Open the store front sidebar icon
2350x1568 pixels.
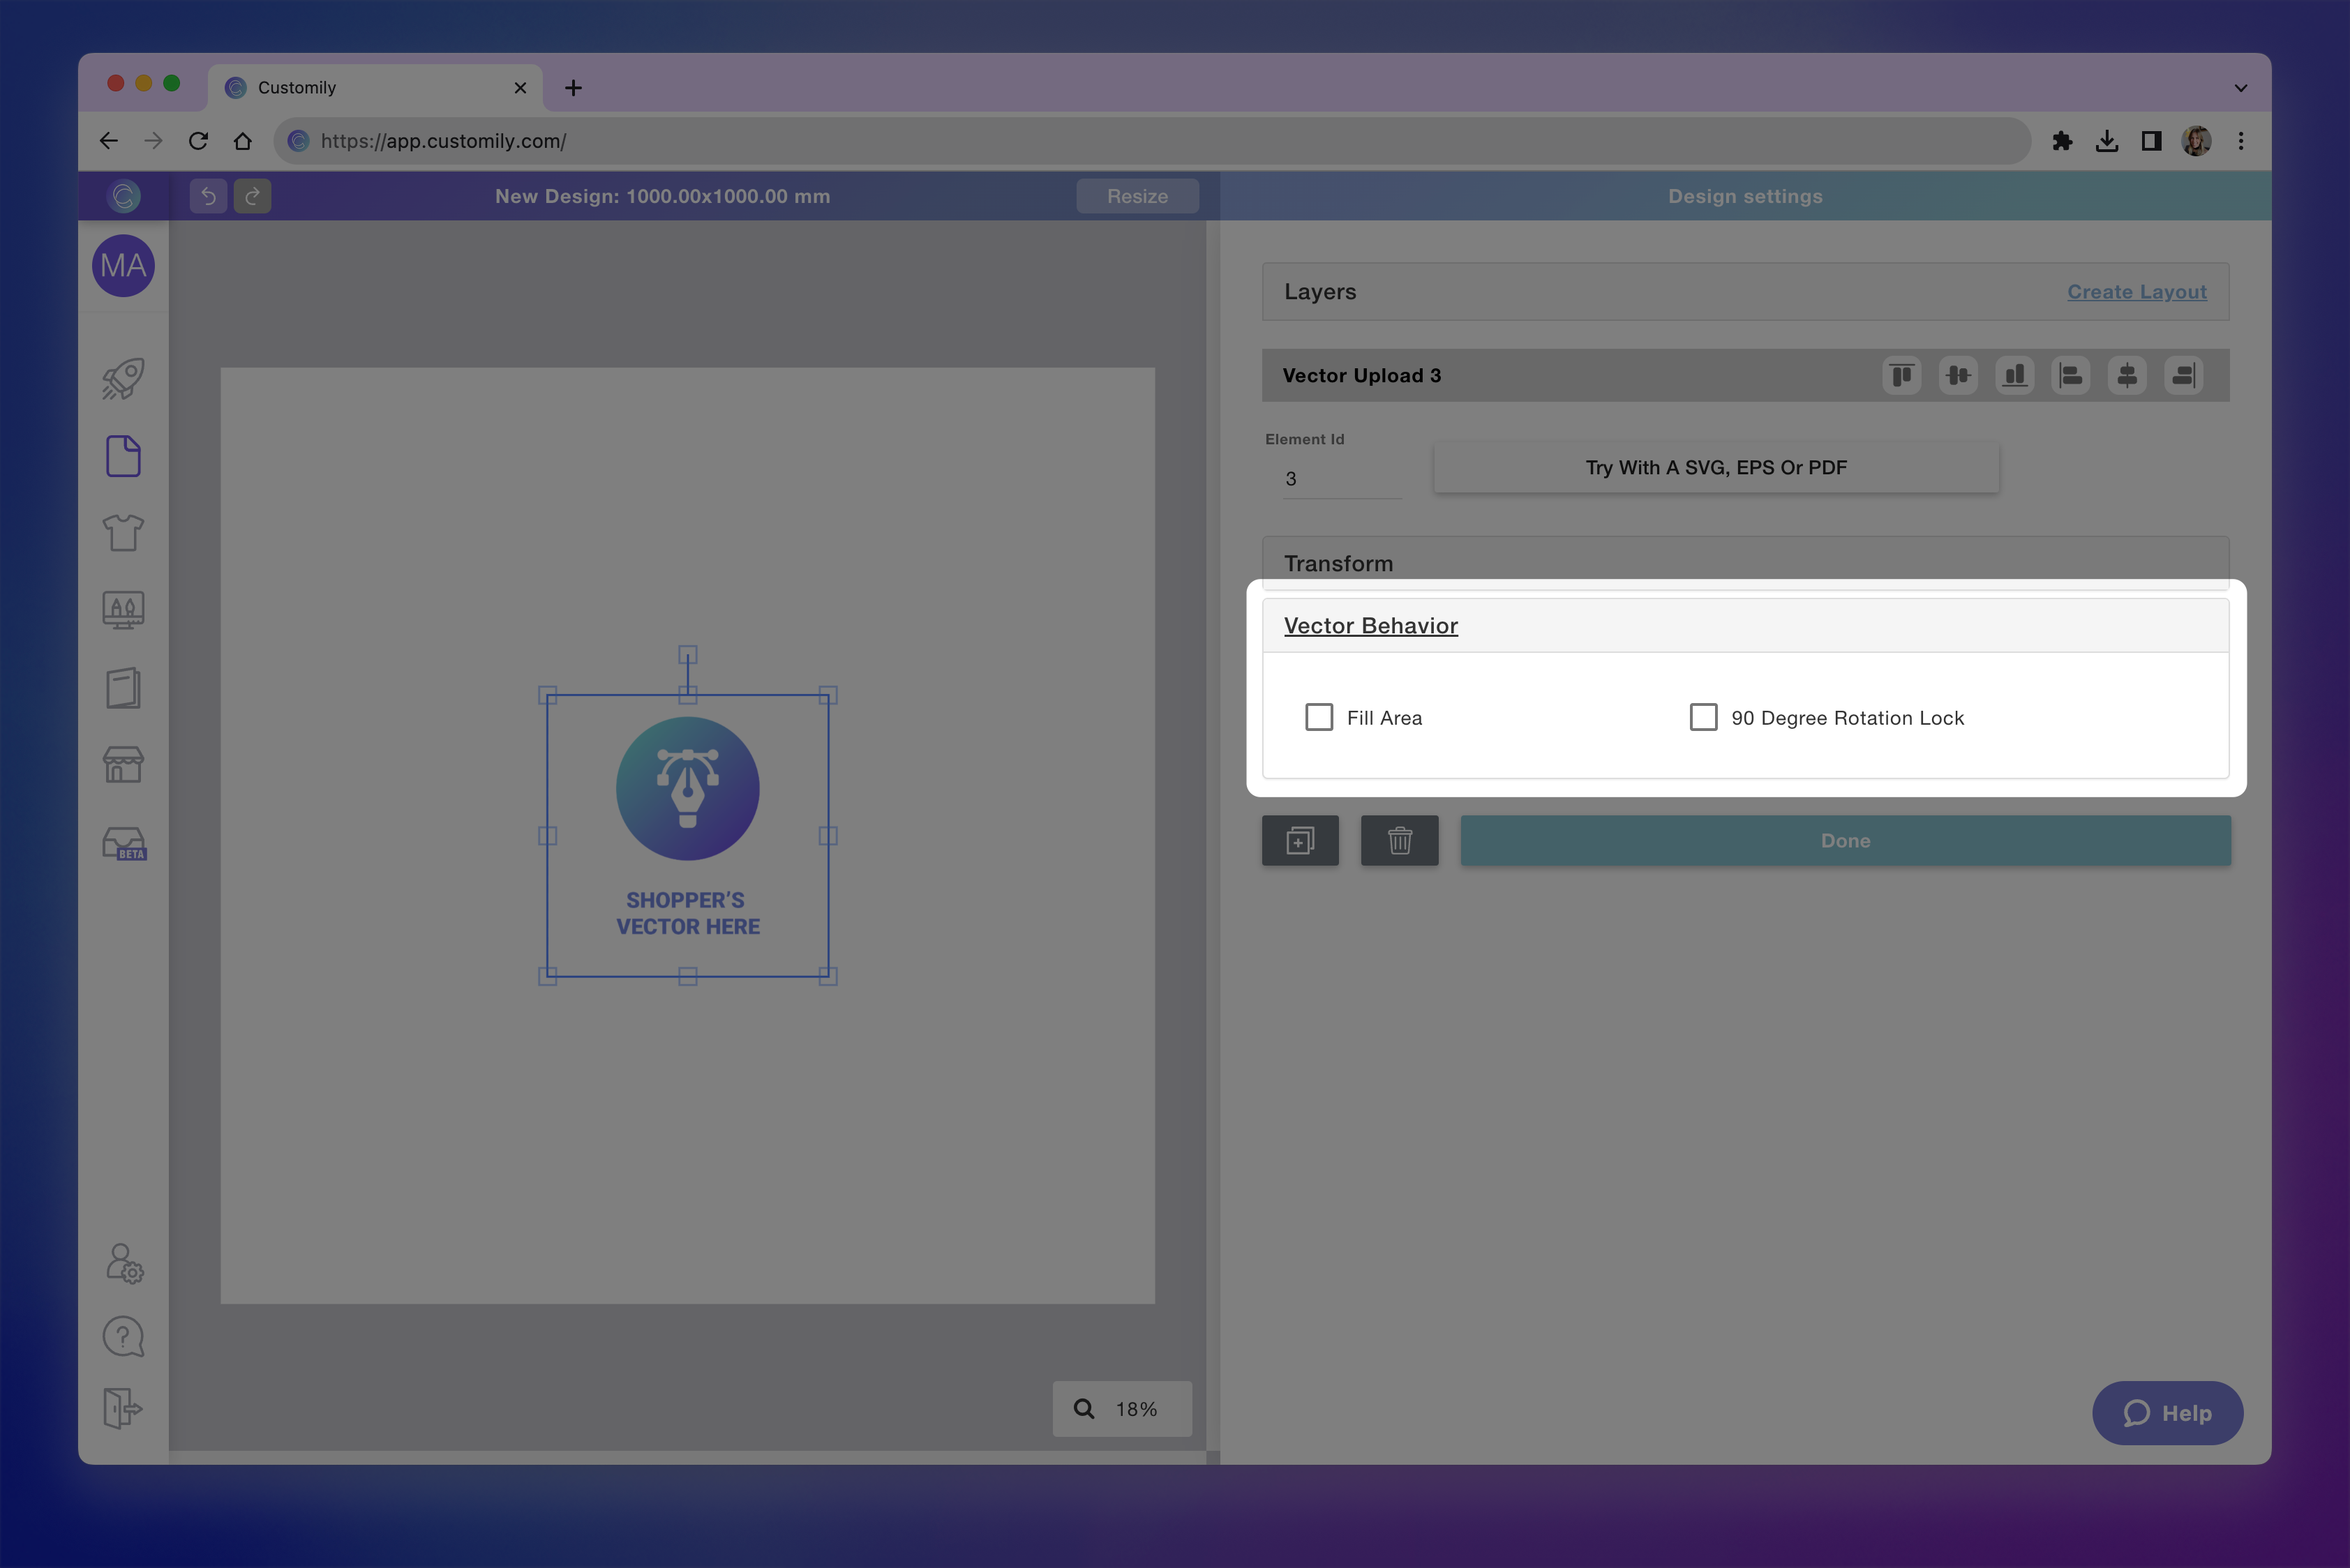123,765
